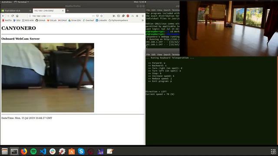Open a new Firefox tab
Screen dimensions: 278x156
pos(68,10)
